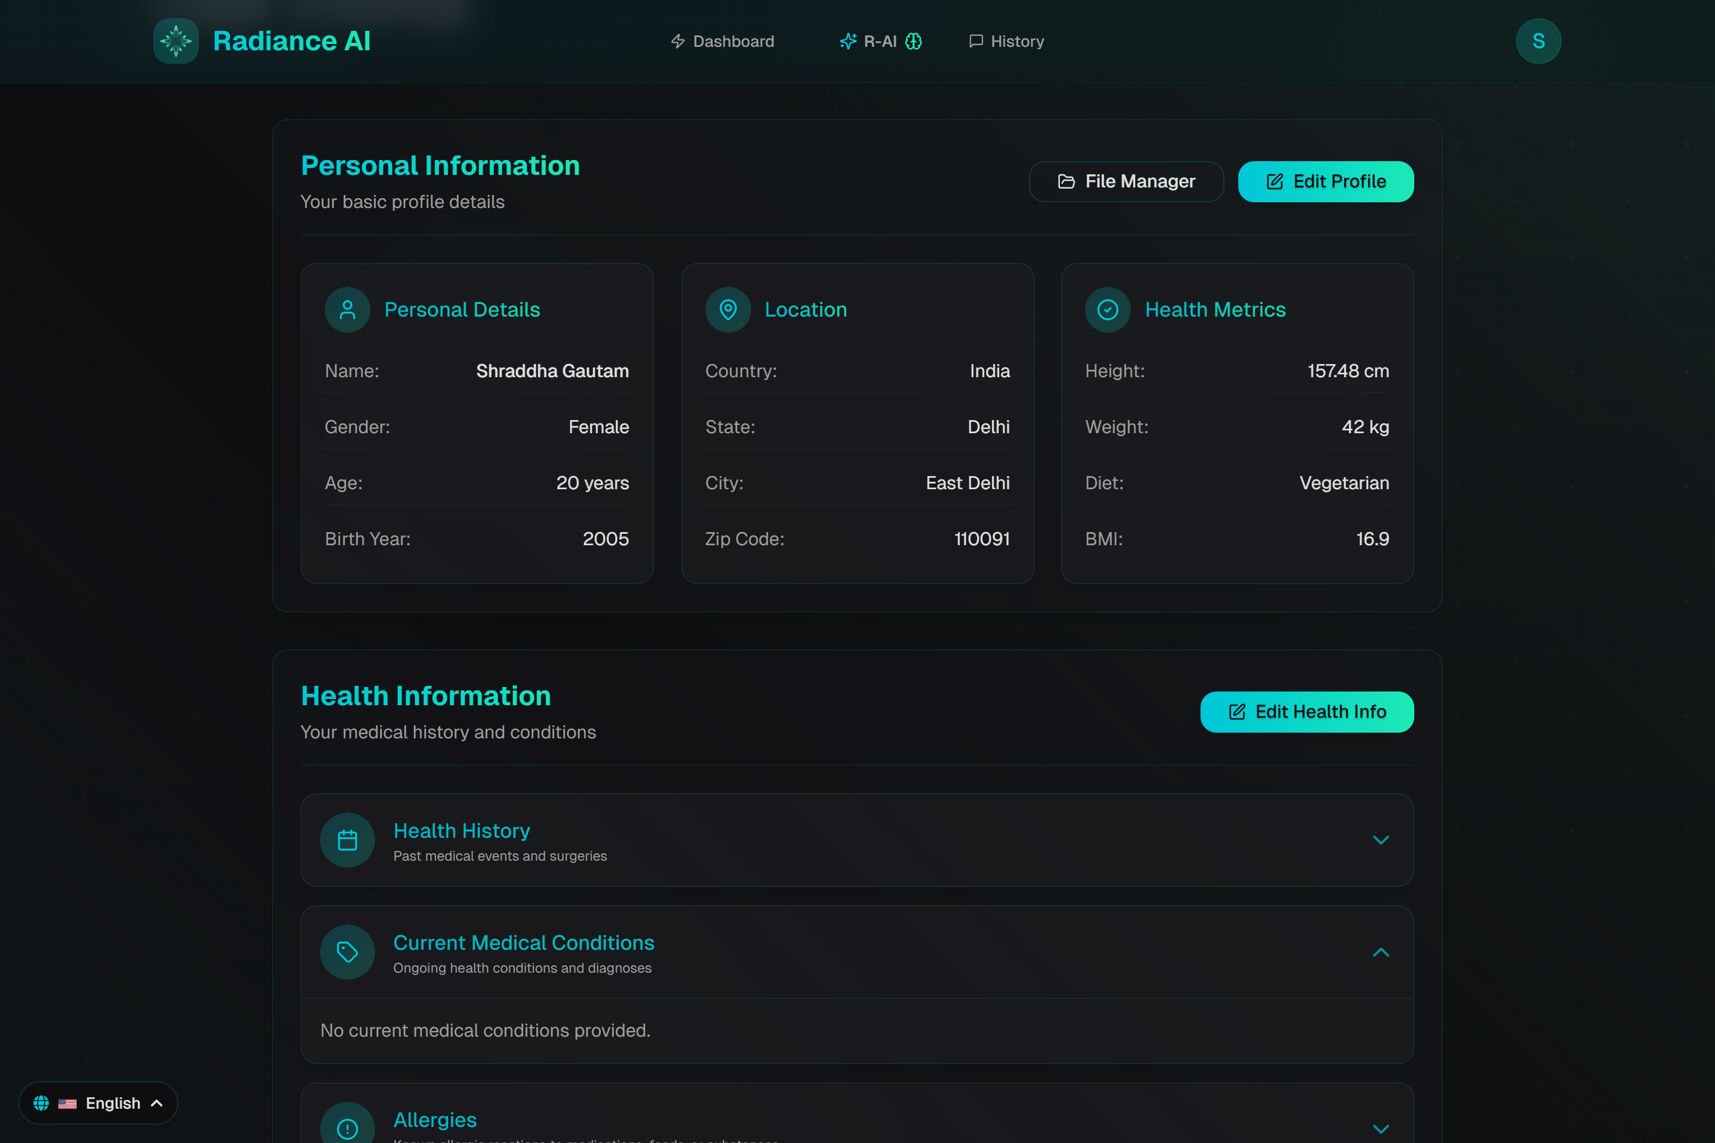The width and height of the screenshot is (1715, 1143).
Task: Click the Allergies alert circle icon
Action: 347,1127
